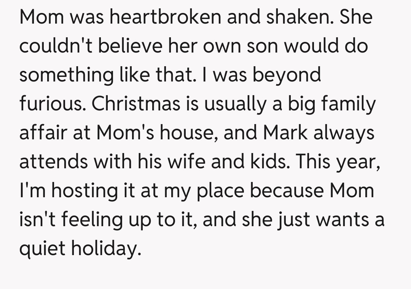Select the word "house"
The image size is (411, 289).
pyautogui.click(x=186, y=133)
